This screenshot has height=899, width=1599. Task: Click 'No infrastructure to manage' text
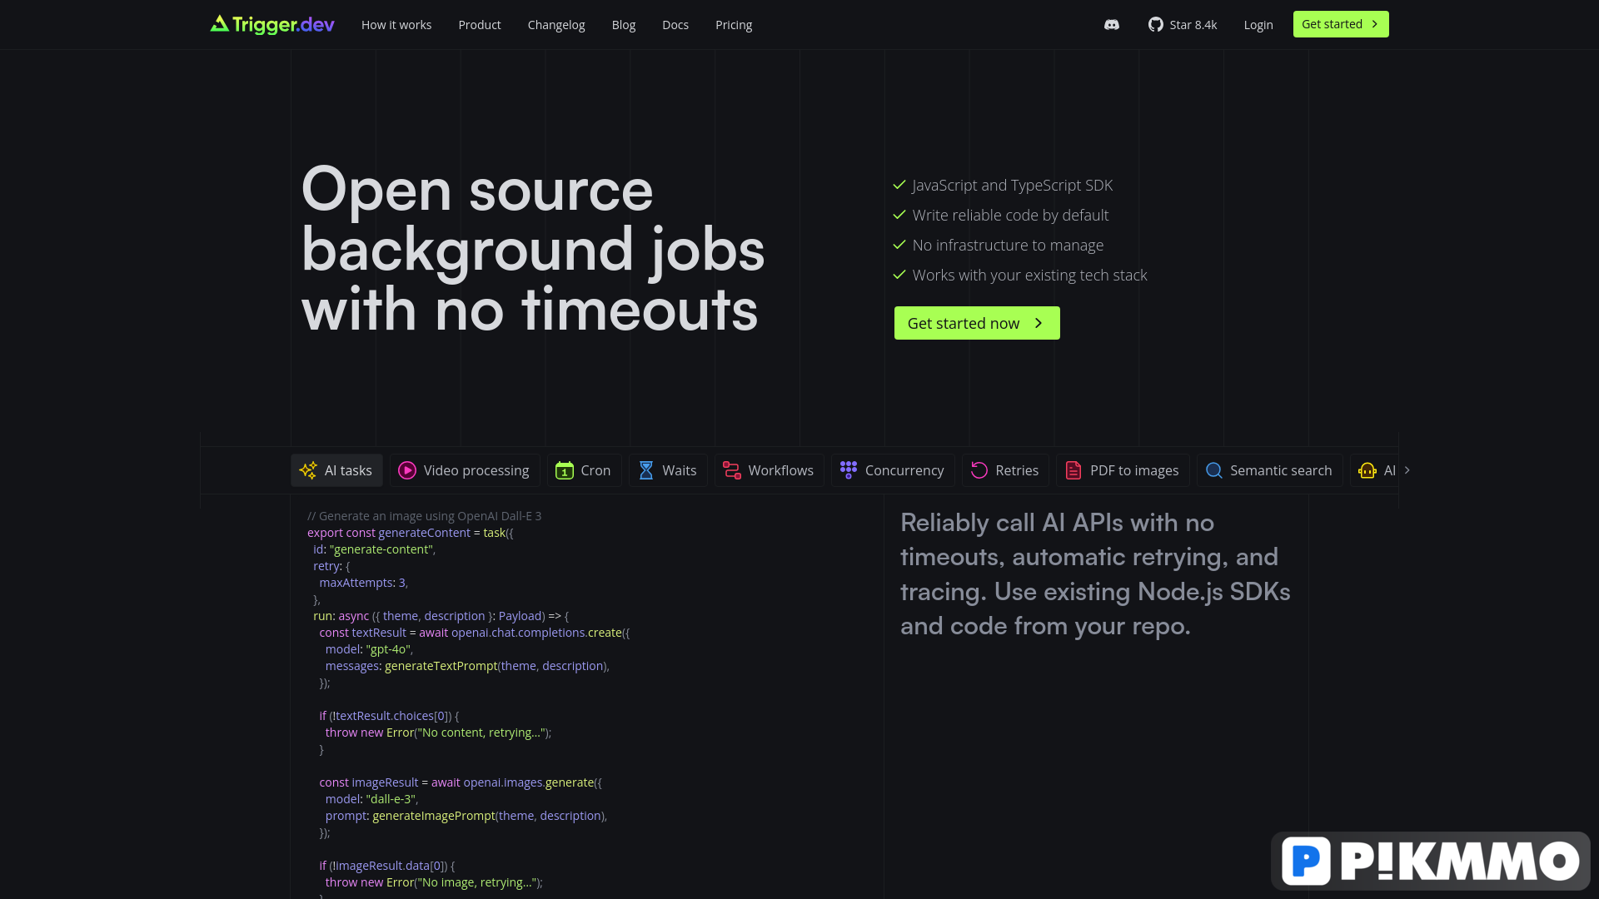[1008, 246]
